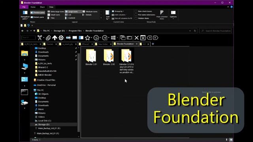The image size is (253, 142).
Task: Select the Details layout option
Action: point(87,15)
